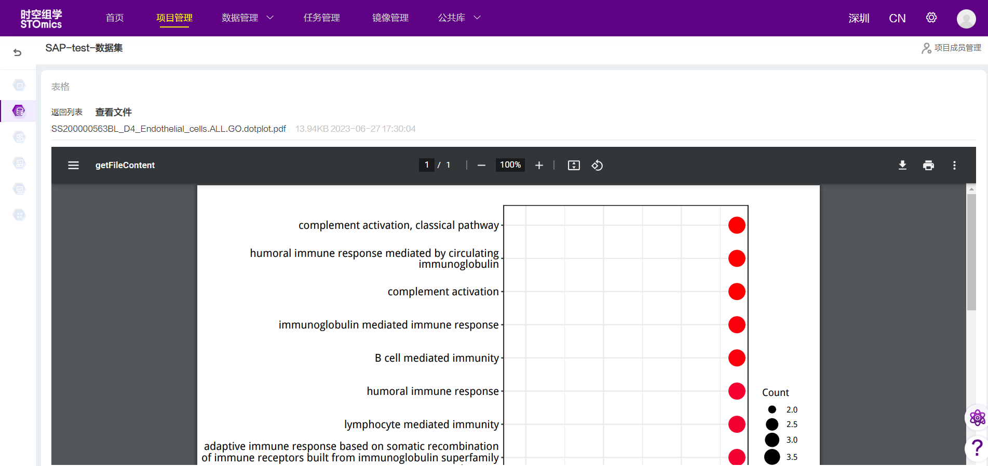The image size is (988, 466).
Task: Click the PDF page number field
Action: tap(426, 165)
